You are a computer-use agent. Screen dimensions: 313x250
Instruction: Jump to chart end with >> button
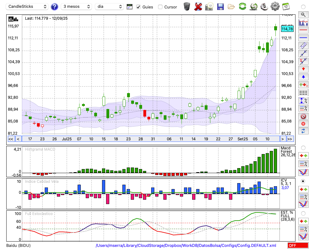(x=290, y=139)
